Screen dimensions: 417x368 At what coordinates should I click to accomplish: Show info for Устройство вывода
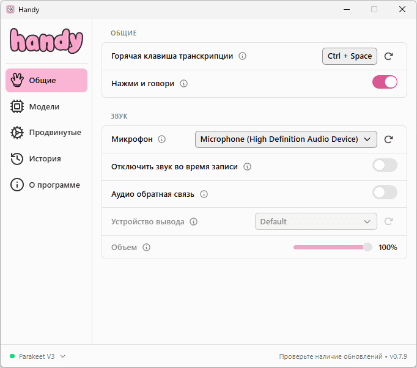point(194,221)
